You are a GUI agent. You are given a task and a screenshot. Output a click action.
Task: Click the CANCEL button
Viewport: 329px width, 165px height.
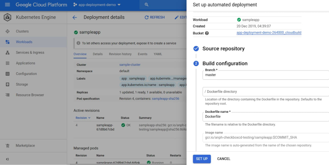coord(224,159)
